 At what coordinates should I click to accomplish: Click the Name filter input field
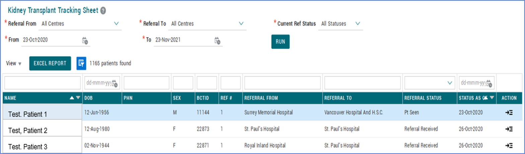point(43,83)
